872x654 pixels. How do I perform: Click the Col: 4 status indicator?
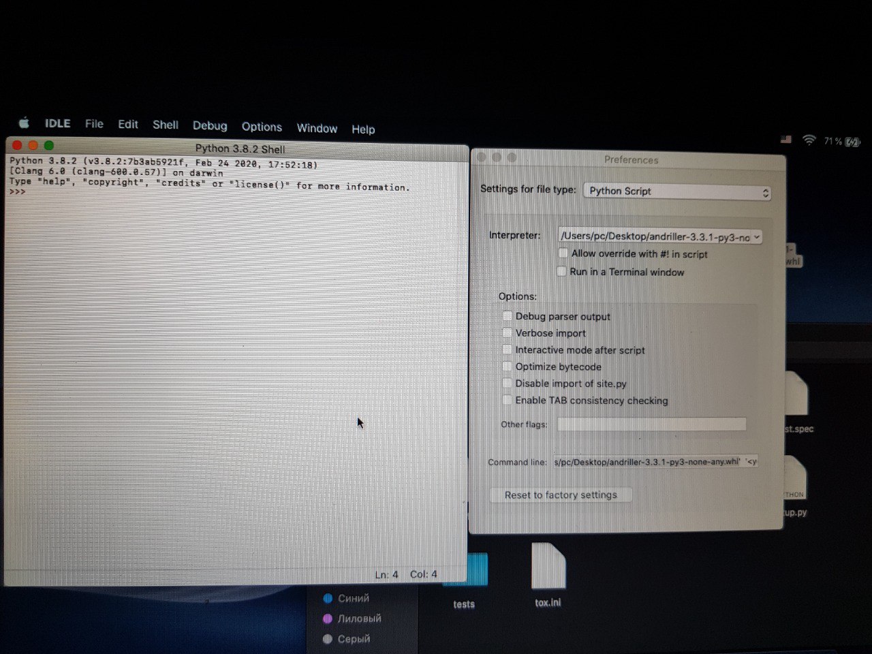coord(423,574)
